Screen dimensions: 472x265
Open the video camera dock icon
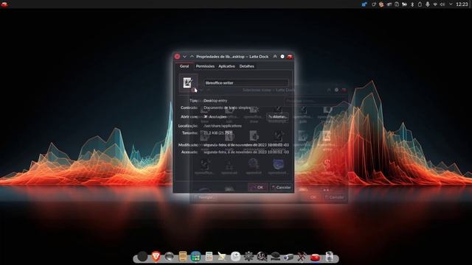click(288, 257)
